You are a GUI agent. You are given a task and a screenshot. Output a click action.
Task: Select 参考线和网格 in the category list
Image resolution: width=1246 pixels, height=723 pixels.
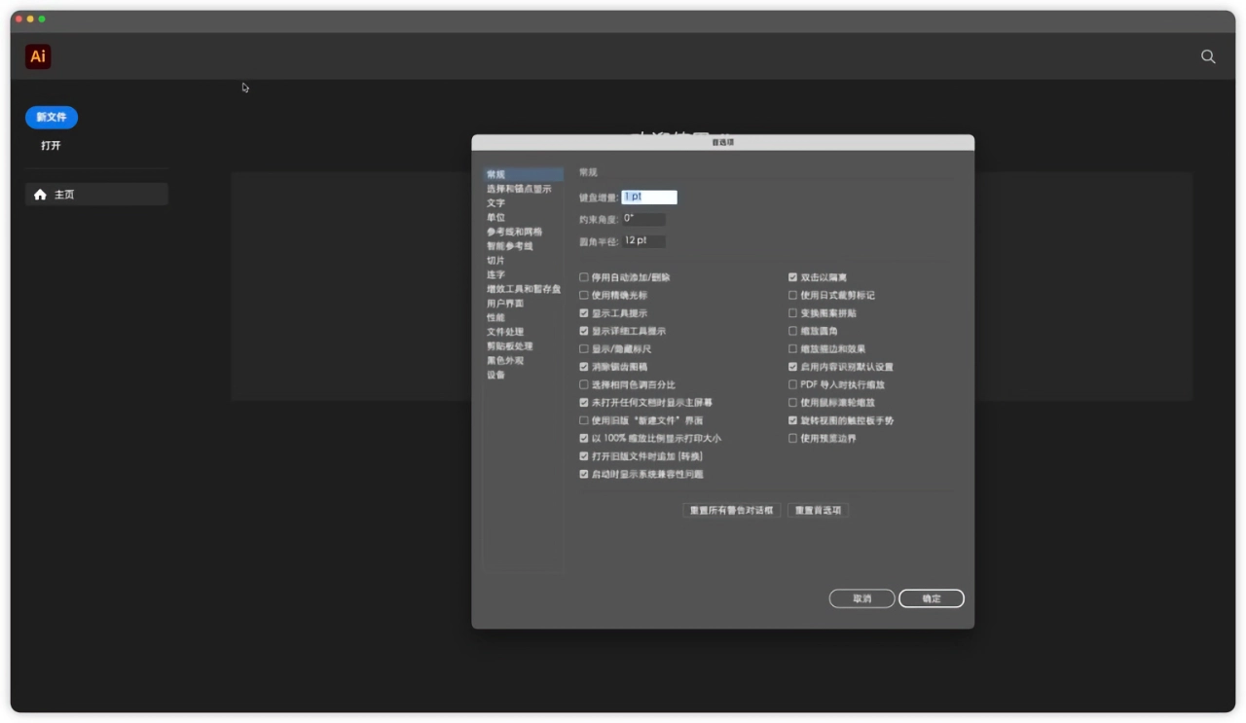click(514, 232)
